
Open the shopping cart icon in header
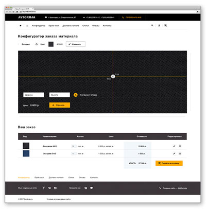coord(165,25)
